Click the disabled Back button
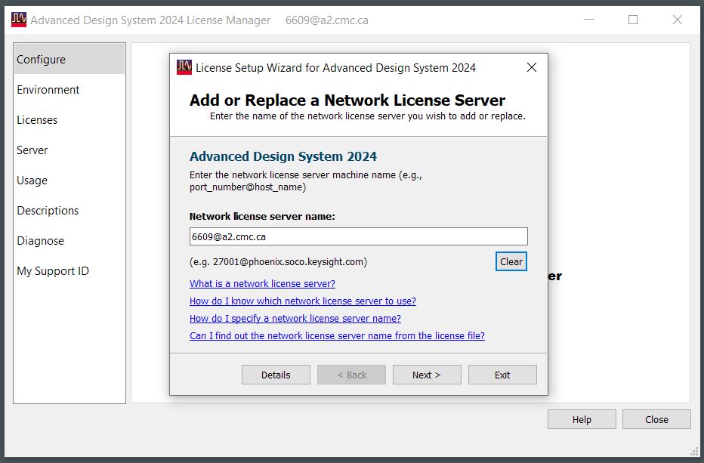The image size is (704, 463). (351, 375)
